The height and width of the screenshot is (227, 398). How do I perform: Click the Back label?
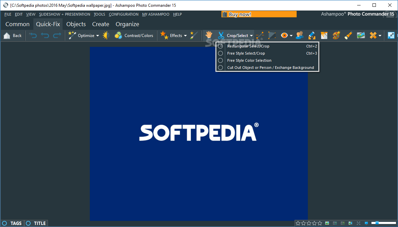[17, 36]
